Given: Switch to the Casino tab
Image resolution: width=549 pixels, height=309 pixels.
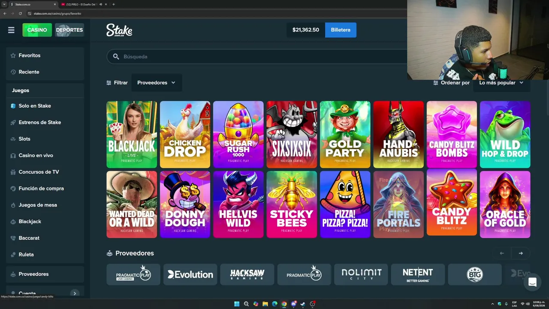Looking at the screenshot, I should click(37, 30).
